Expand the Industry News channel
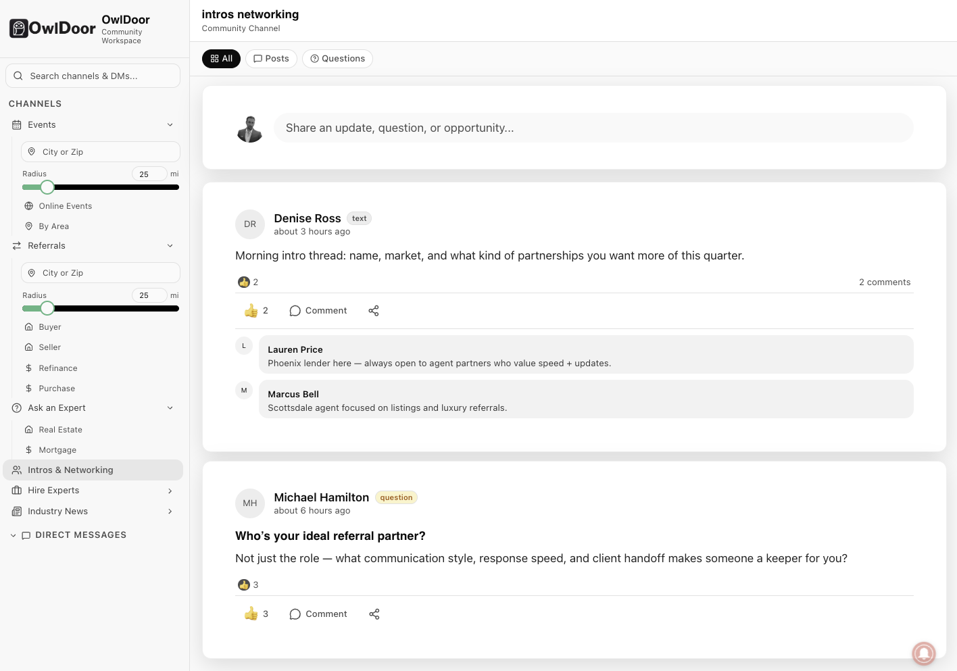Screen dimensions: 957x671 coord(170,512)
